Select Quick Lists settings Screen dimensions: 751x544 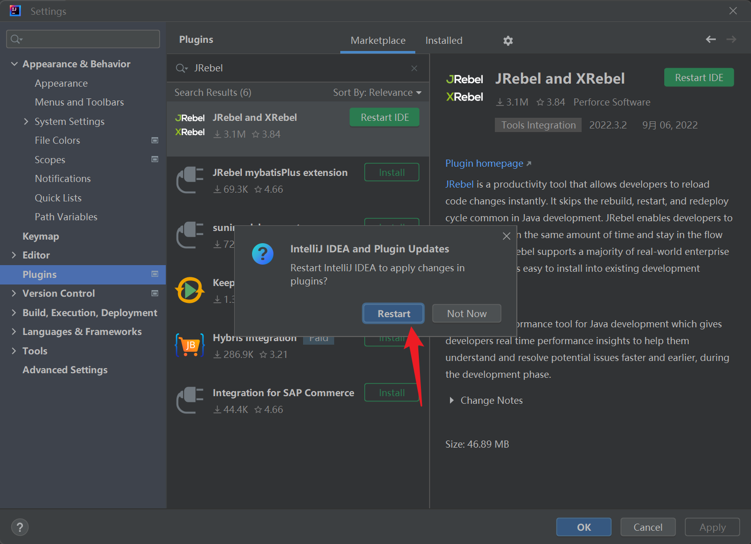tap(58, 198)
